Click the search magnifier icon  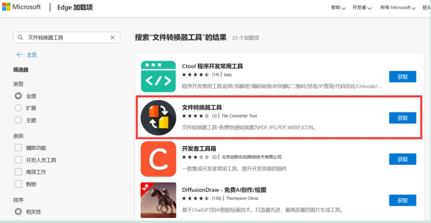[x=20, y=37]
